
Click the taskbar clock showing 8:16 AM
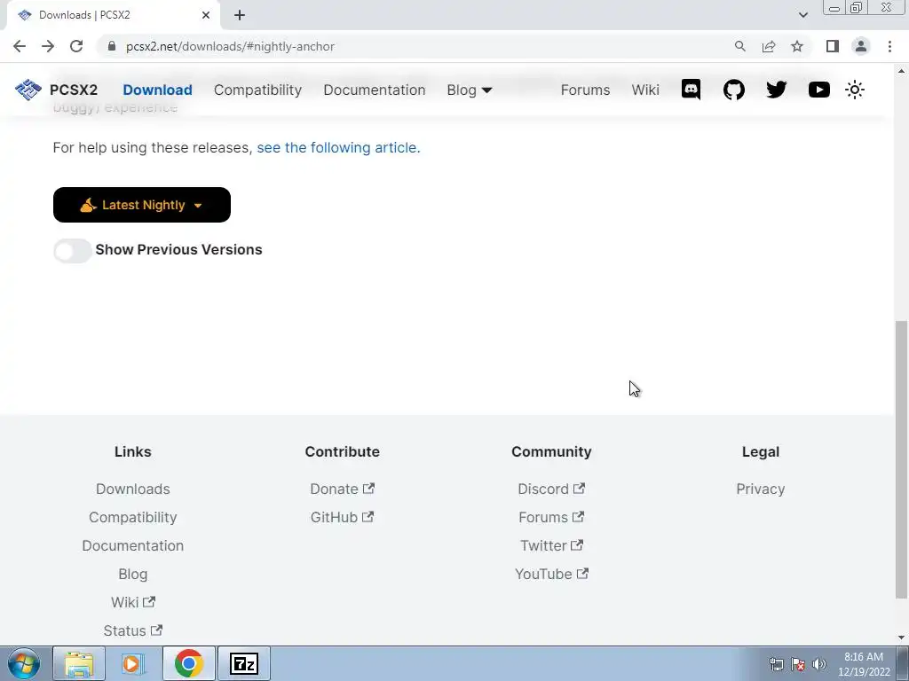click(864, 664)
